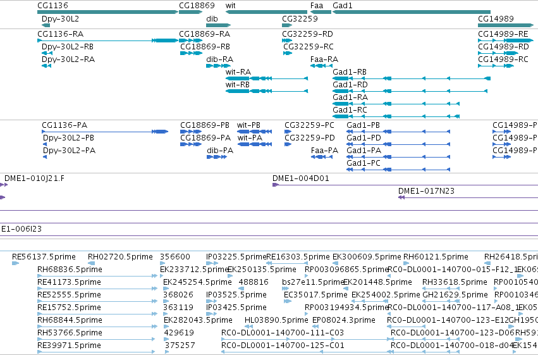Select the DME1-004D01 clone label
Viewport: 538px width, 355px height.
click(300, 178)
